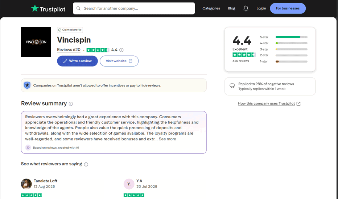The width and height of the screenshot is (338, 199).
Task: Click the AI sparkle icon
Action: (28, 147)
